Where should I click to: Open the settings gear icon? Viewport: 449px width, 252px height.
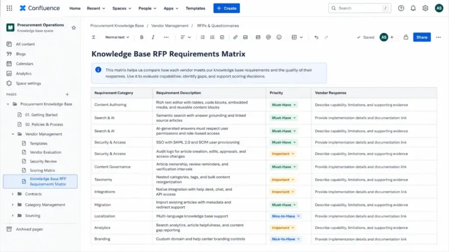[x=425, y=8]
